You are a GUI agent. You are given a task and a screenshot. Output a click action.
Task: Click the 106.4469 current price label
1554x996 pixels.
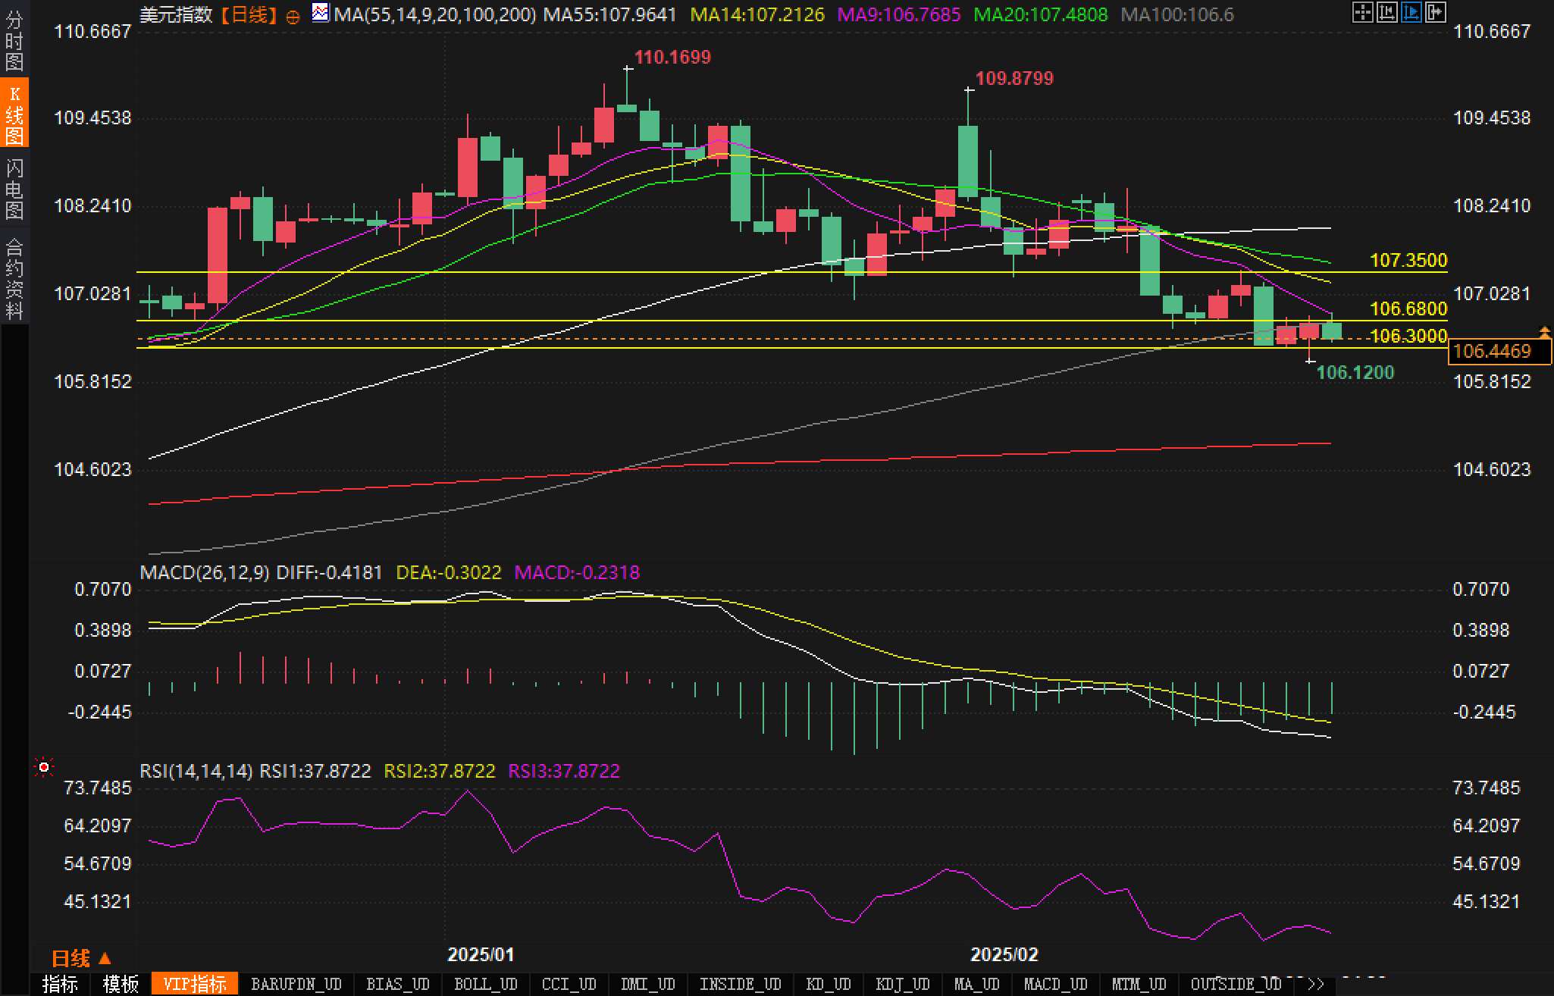click(1493, 351)
